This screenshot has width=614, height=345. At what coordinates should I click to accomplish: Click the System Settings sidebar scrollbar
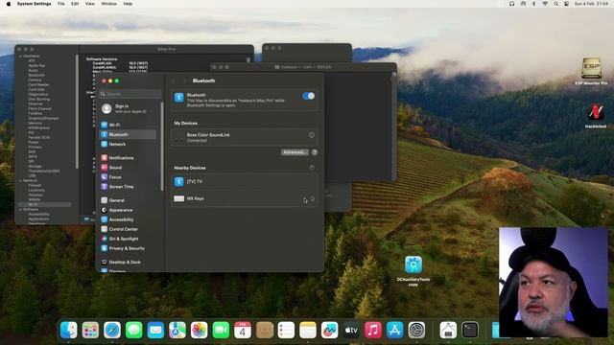(162, 147)
